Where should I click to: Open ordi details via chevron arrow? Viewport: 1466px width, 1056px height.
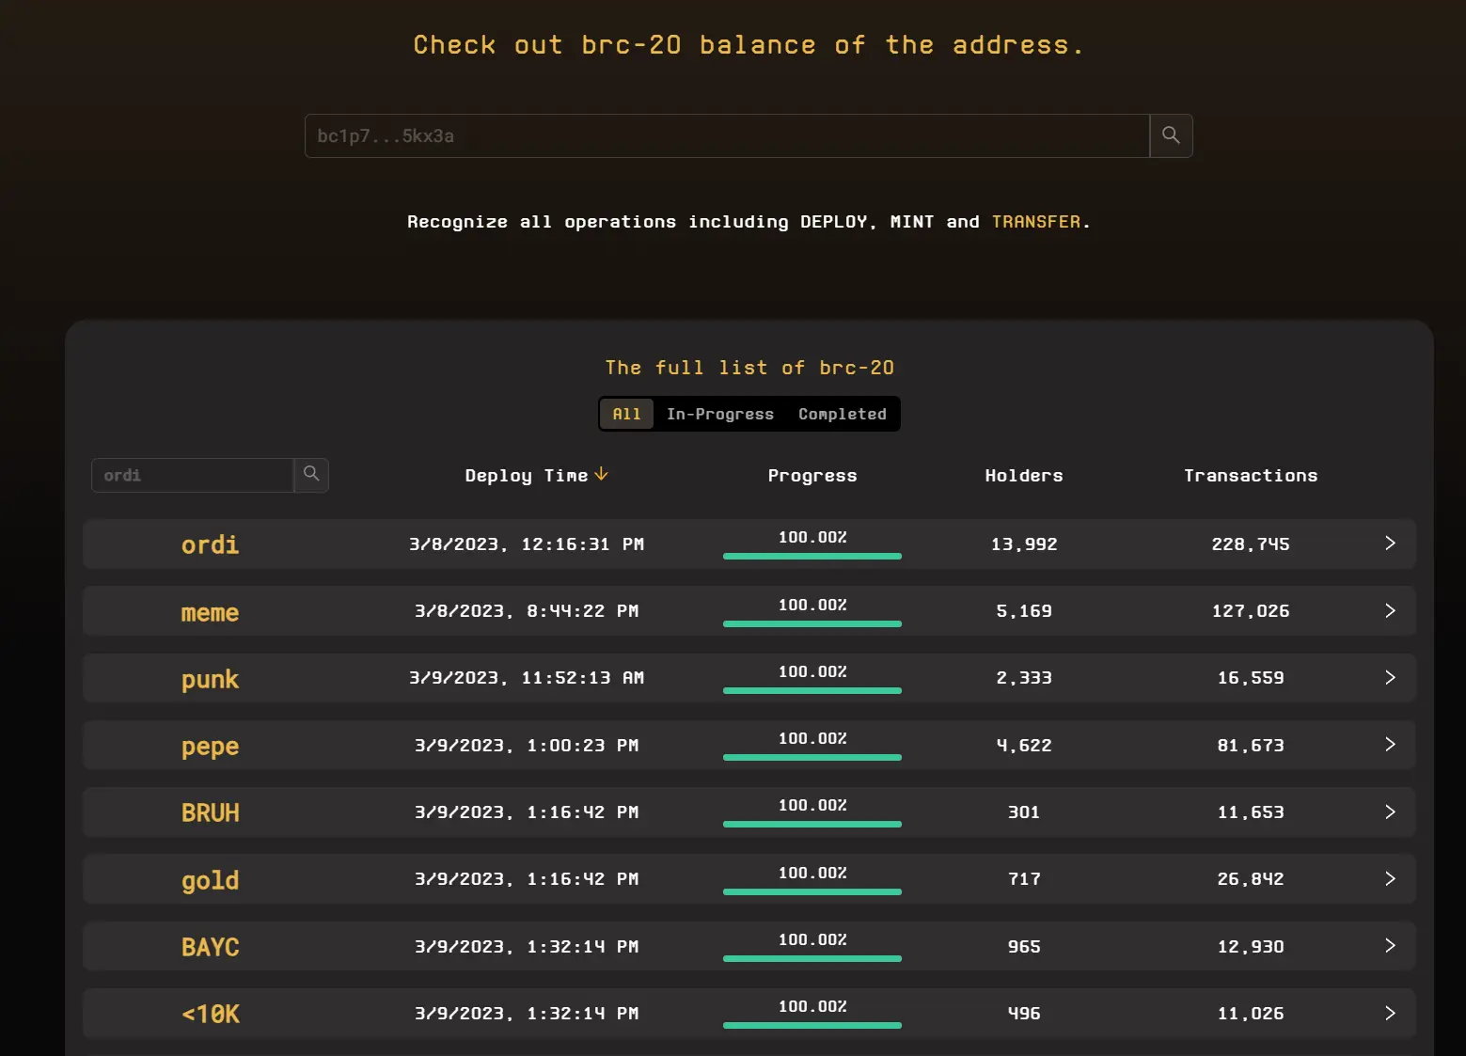[1390, 544]
